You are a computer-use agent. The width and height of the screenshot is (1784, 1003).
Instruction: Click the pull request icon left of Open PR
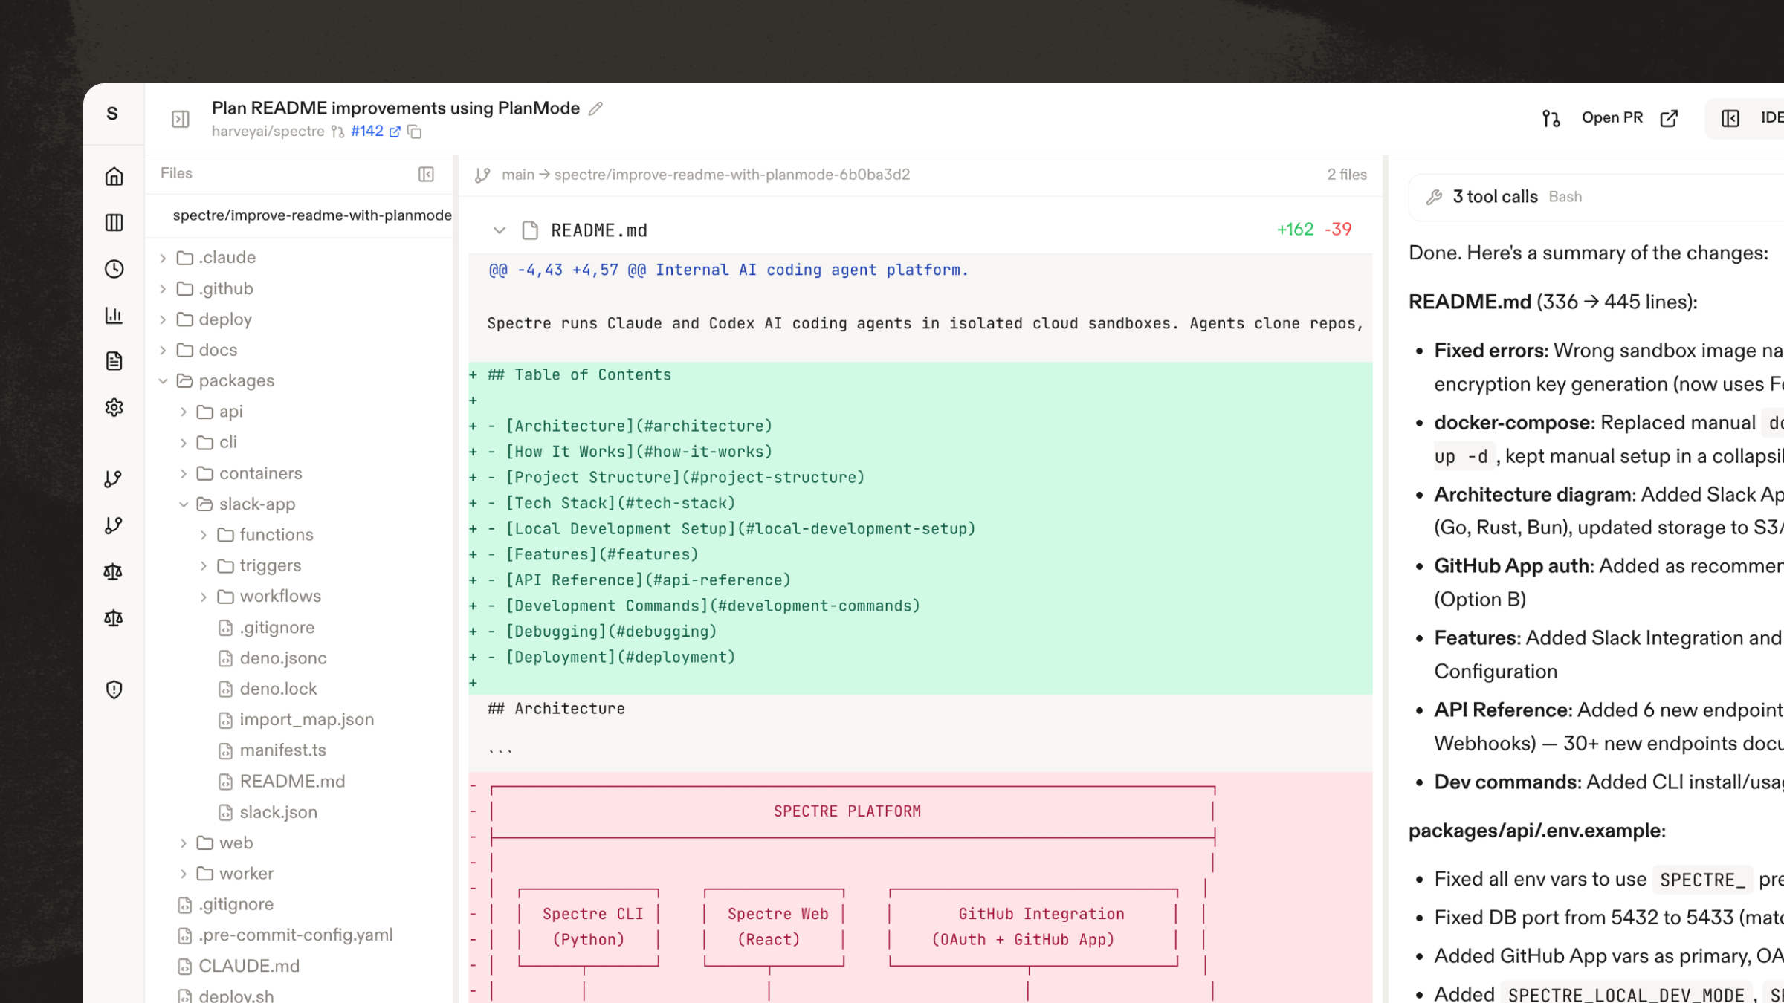(1551, 118)
